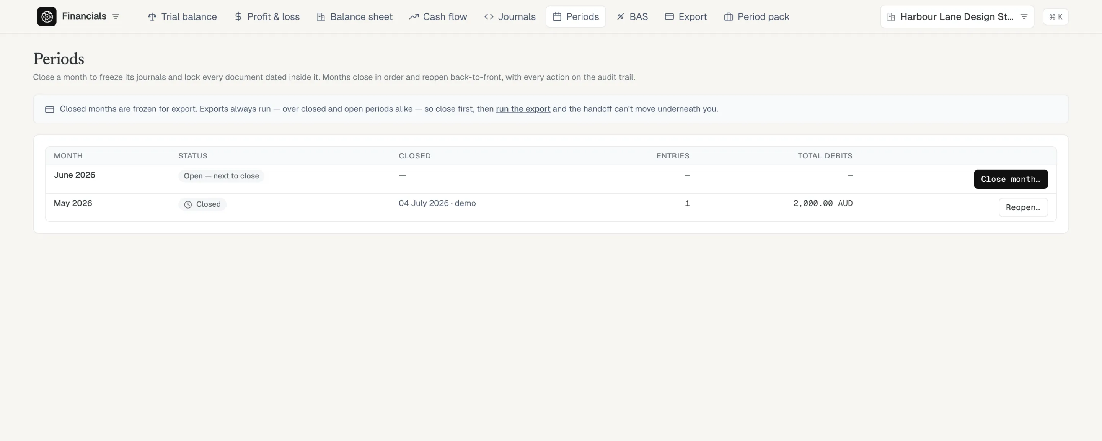Open the Cash flow tab
The width and height of the screenshot is (1102, 441).
pos(438,17)
